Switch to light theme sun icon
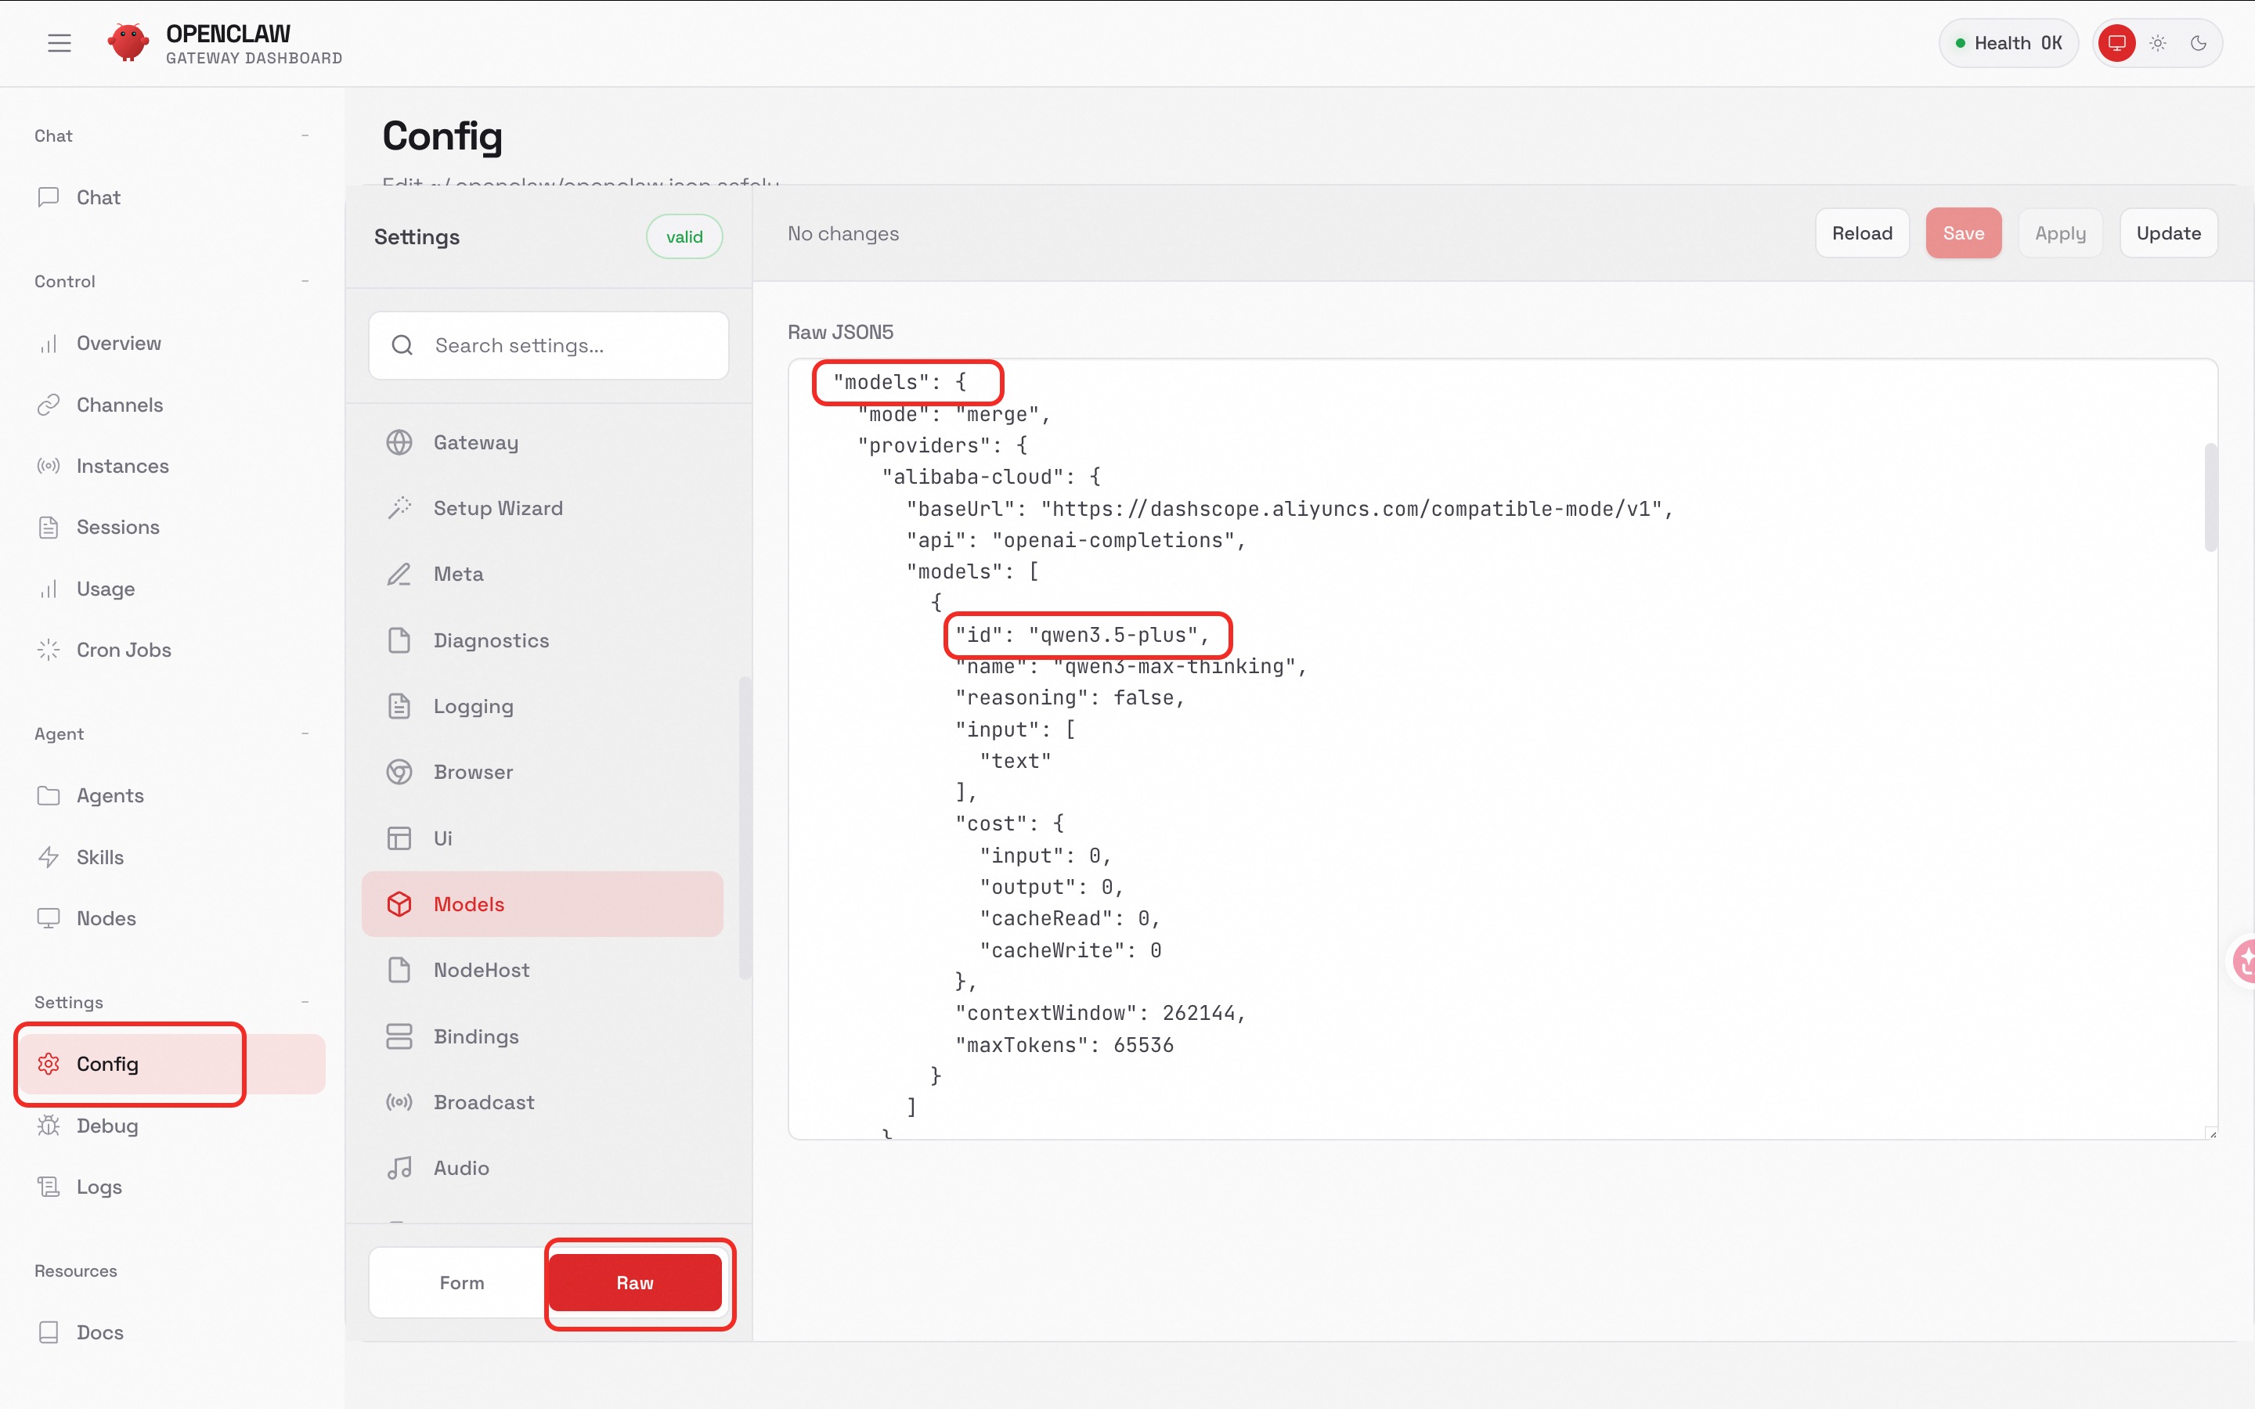This screenshot has width=2255, height=1409. point(2157,43)
